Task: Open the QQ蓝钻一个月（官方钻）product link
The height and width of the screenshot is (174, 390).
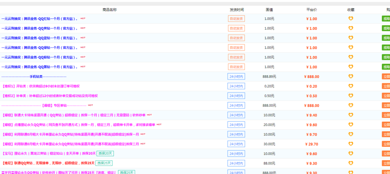Action: [40, 38]
